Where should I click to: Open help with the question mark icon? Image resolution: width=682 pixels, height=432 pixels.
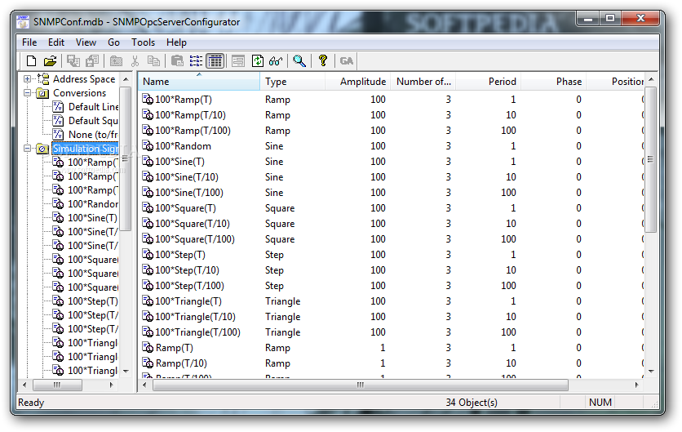pyautogui.click(x=323, y=61)
